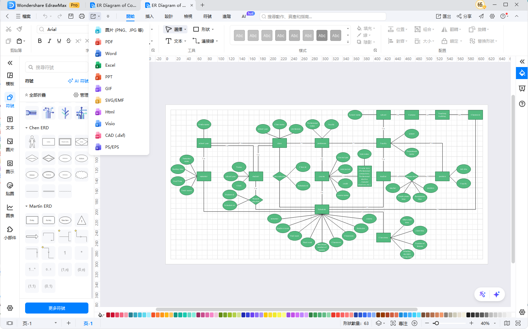The image size is (528, 329).
Task: Toggle Focus mode in status bar
Action: click(x=400, y=323)
